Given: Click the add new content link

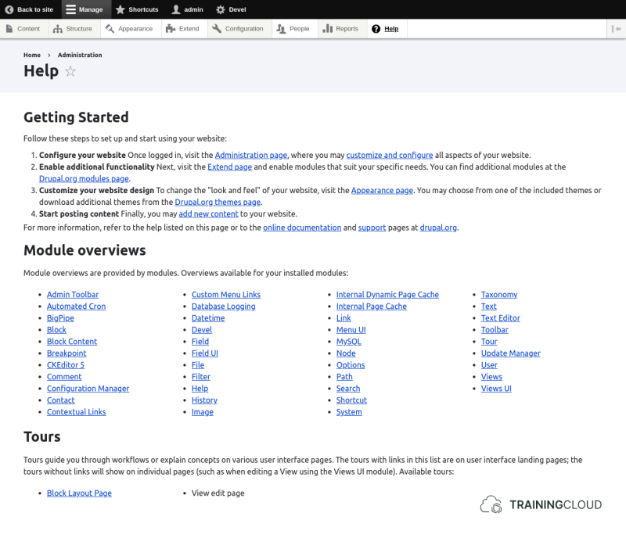Looking at the screenshot, I should click(208, 214).
